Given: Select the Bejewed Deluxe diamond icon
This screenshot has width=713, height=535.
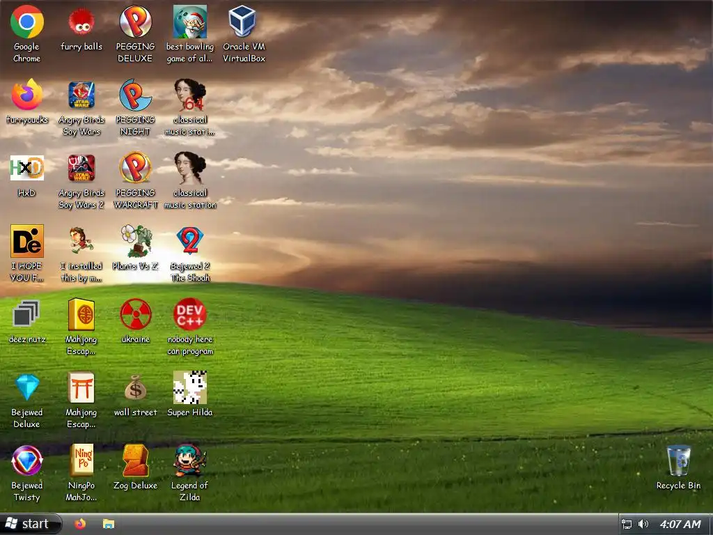Looking at the screenshot, I should coord(27,387).
